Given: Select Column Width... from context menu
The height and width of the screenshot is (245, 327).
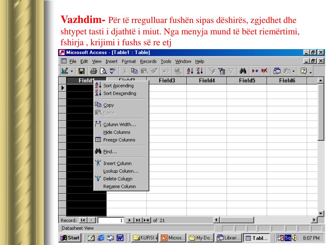Looking at the screenshot, I should [121, 124].
